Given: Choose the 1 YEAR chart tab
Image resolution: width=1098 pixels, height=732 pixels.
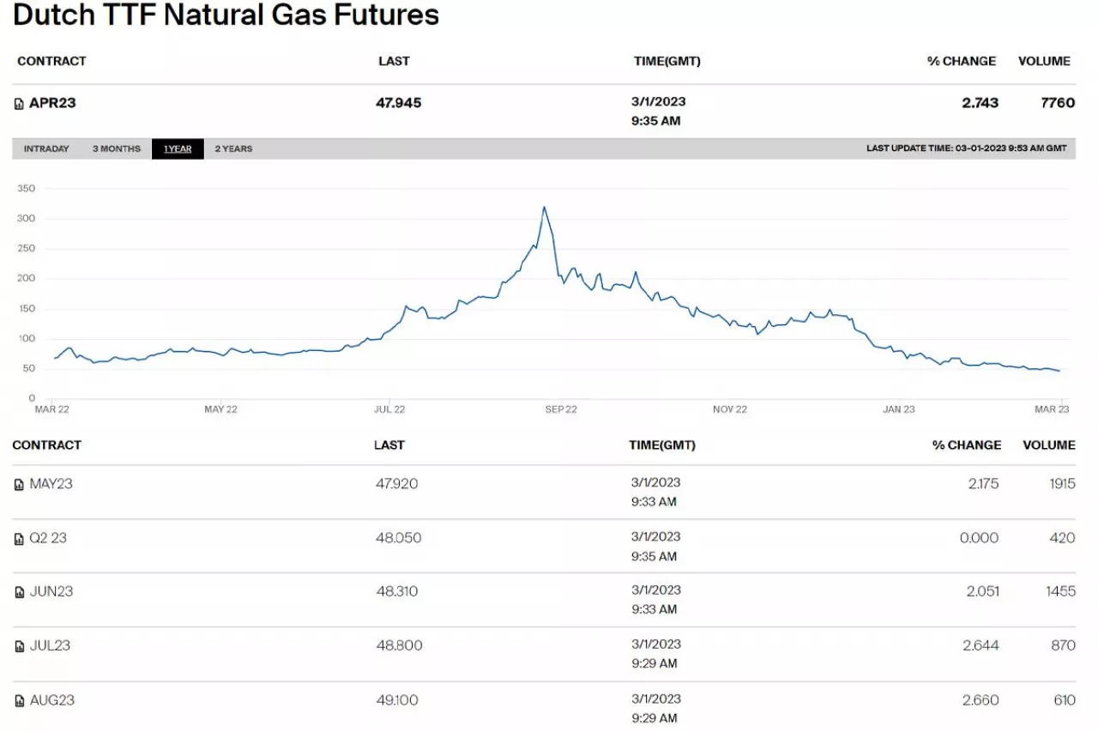Looking at the screenshot, I should pyautogui.click(x=178, y=149).
